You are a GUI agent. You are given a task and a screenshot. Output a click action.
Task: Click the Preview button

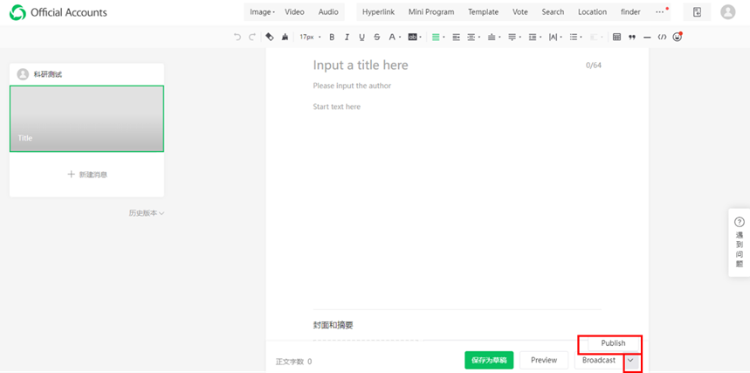544,360
